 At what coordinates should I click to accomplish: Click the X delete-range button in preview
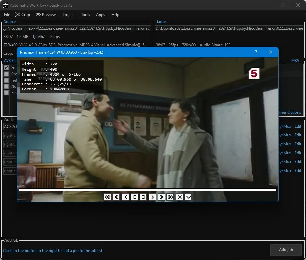coord(180,197)
